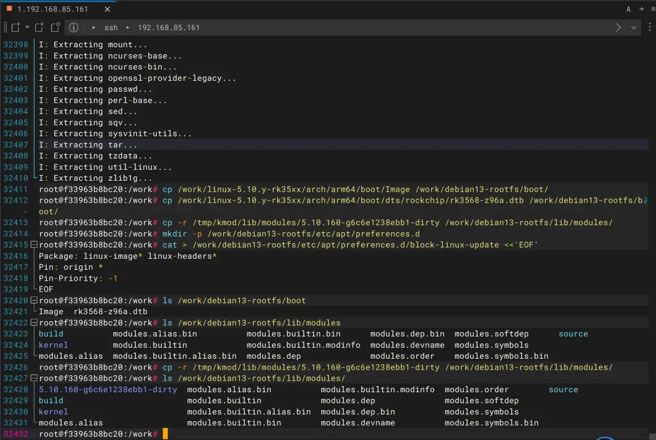The width and height of the screenshot is (656, 440).
Task: Click the 'Package: linux-image* linux-headers*' line
Action: click(128, 256)
